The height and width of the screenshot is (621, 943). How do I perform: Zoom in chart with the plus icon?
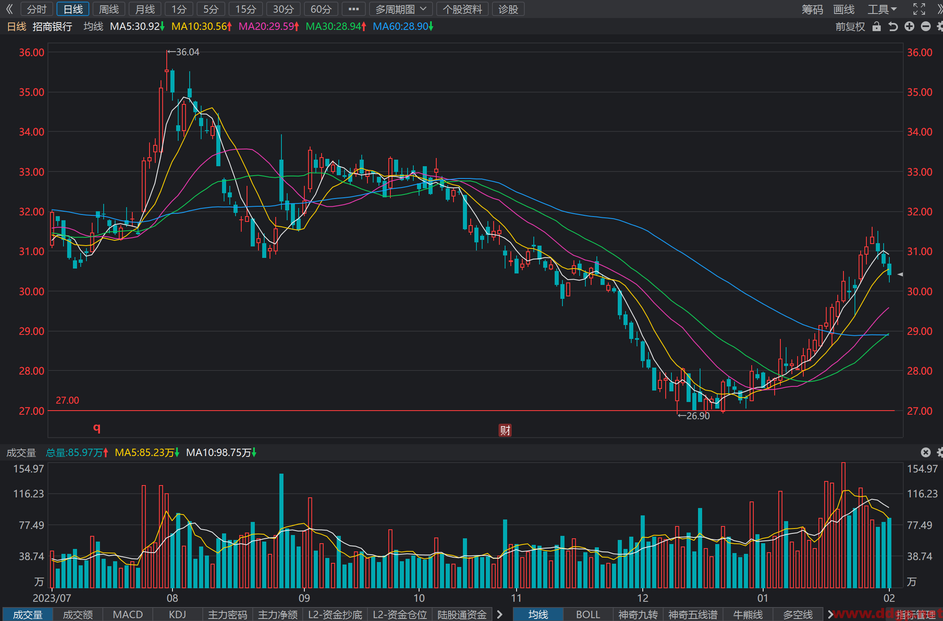point(909,27)
